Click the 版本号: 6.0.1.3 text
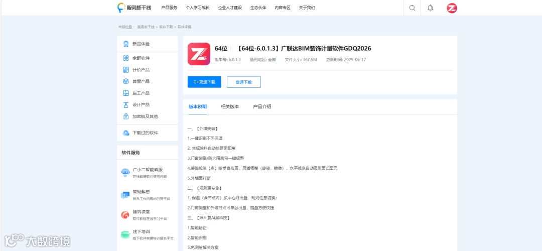This screenshot has height=251, width=542. click(227, 59)
